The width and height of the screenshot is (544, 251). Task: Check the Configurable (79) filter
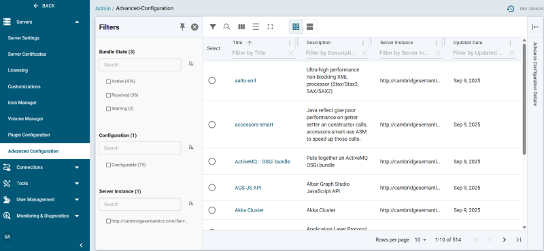108,165
